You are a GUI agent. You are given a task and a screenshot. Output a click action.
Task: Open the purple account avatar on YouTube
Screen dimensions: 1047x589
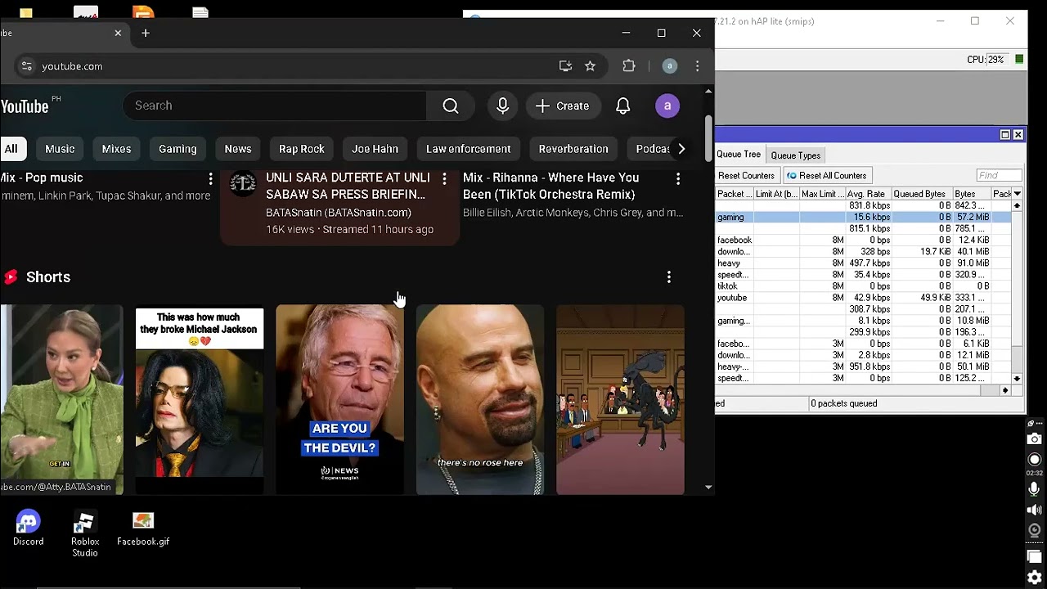(667, 106)
